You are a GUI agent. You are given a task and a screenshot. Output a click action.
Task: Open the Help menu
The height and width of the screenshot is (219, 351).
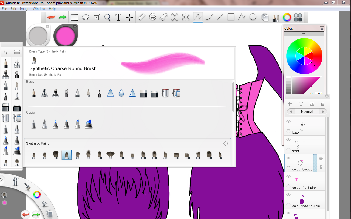pyautogui.click(x=52, y=9)
